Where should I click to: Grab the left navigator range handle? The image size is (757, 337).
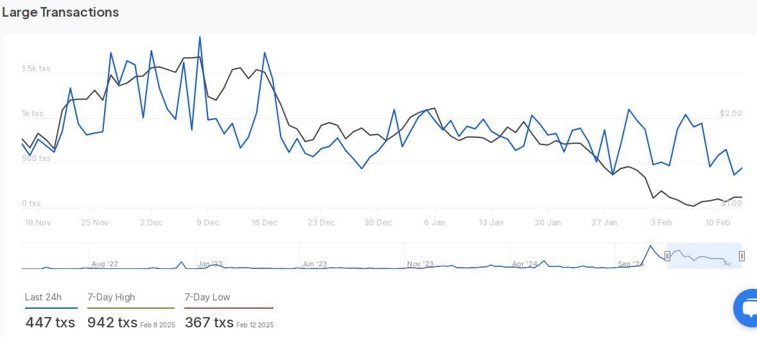tap(667, 256)
